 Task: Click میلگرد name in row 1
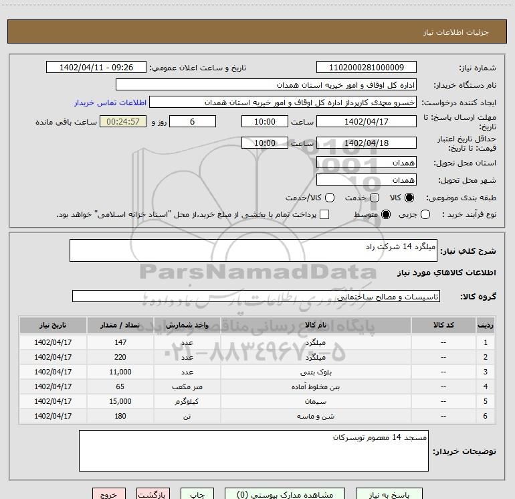(x=316, y=342)
